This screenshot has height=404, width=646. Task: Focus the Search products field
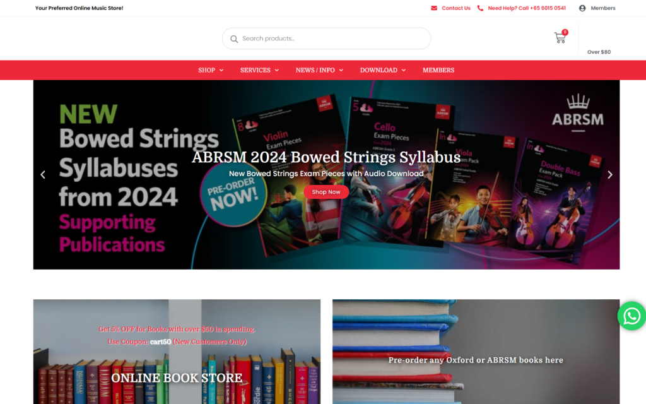(326, 39)
